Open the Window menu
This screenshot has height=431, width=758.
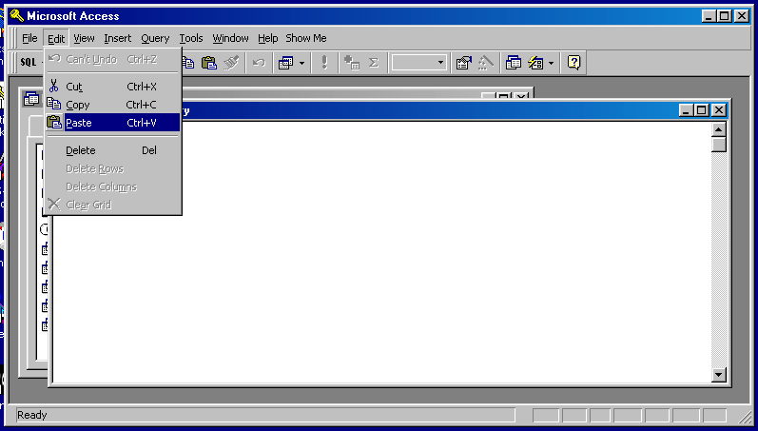(230, 38)
